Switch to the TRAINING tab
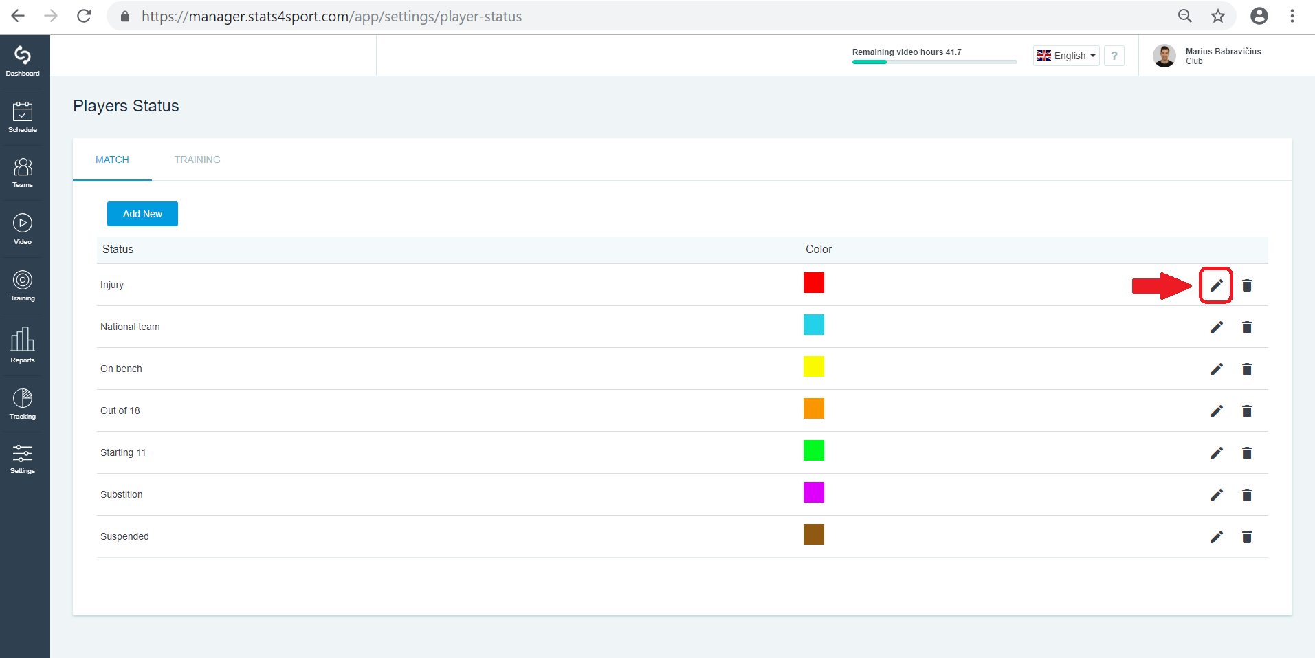The width and height of the screenshot is (1315, 658). tap(197, 160)
